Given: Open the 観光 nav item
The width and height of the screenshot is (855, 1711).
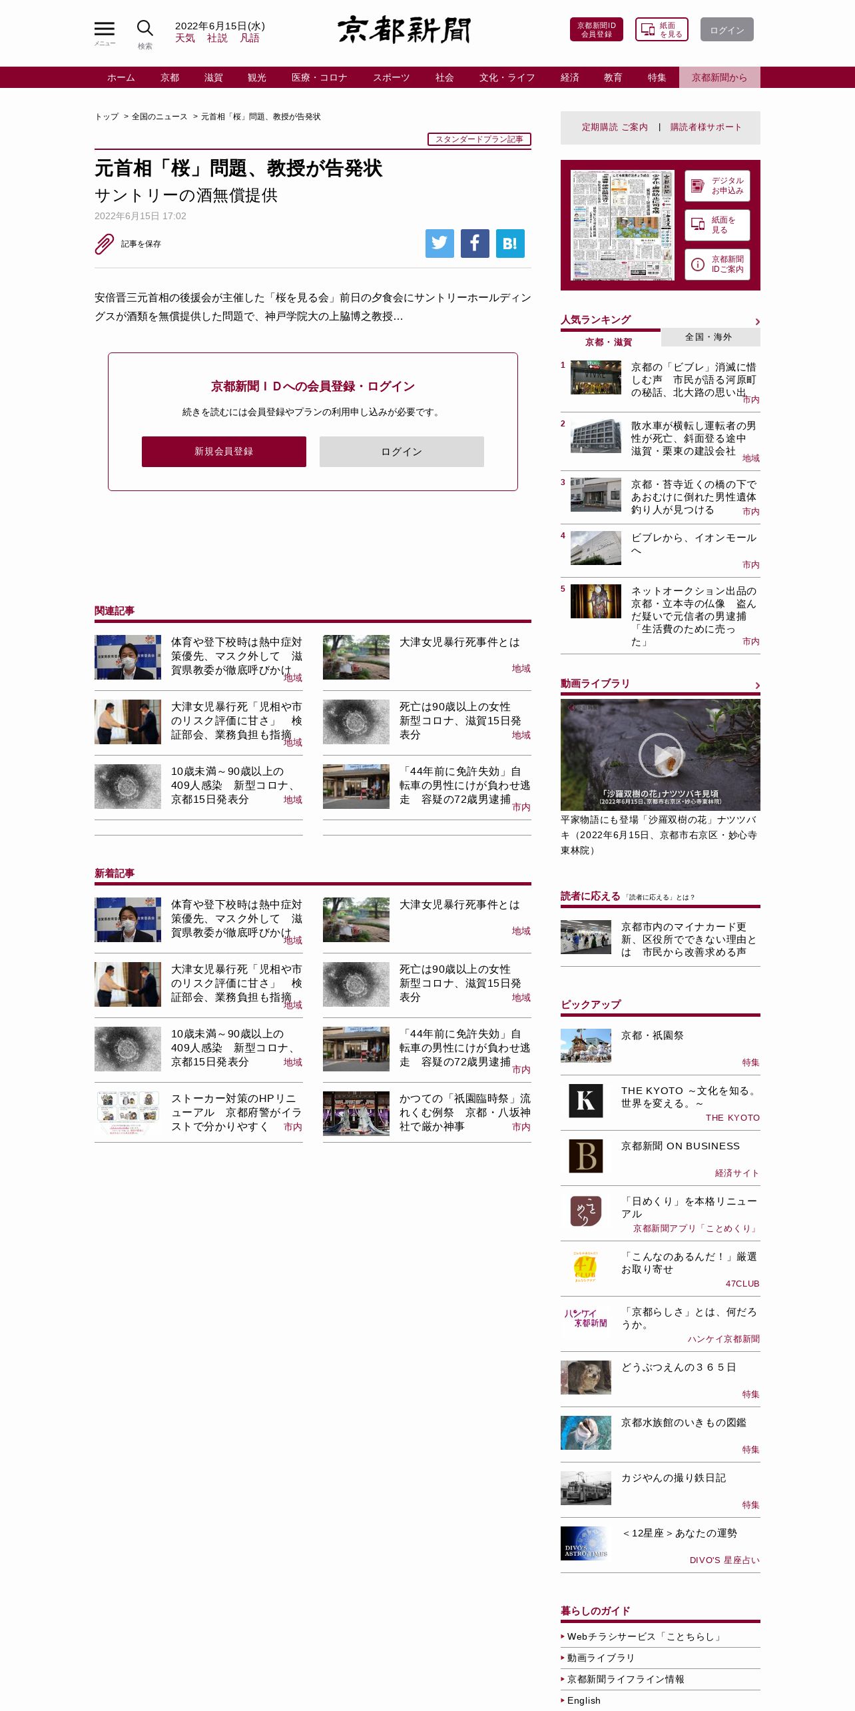Looking at the screenshot, I should pos(257,77).
